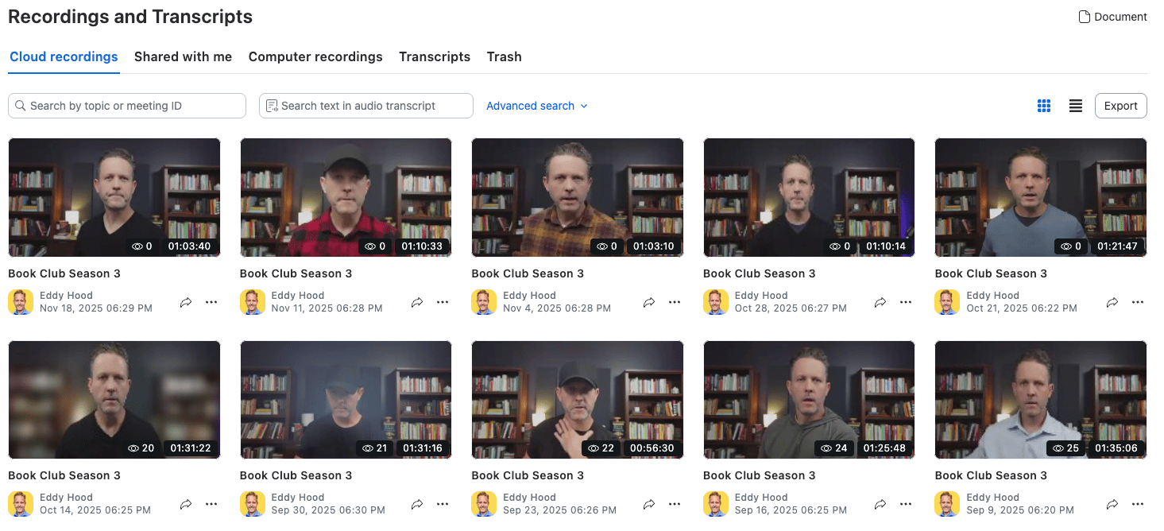Open more options for Nov 11 recording
1164x531 pixels.
(443, 302)
